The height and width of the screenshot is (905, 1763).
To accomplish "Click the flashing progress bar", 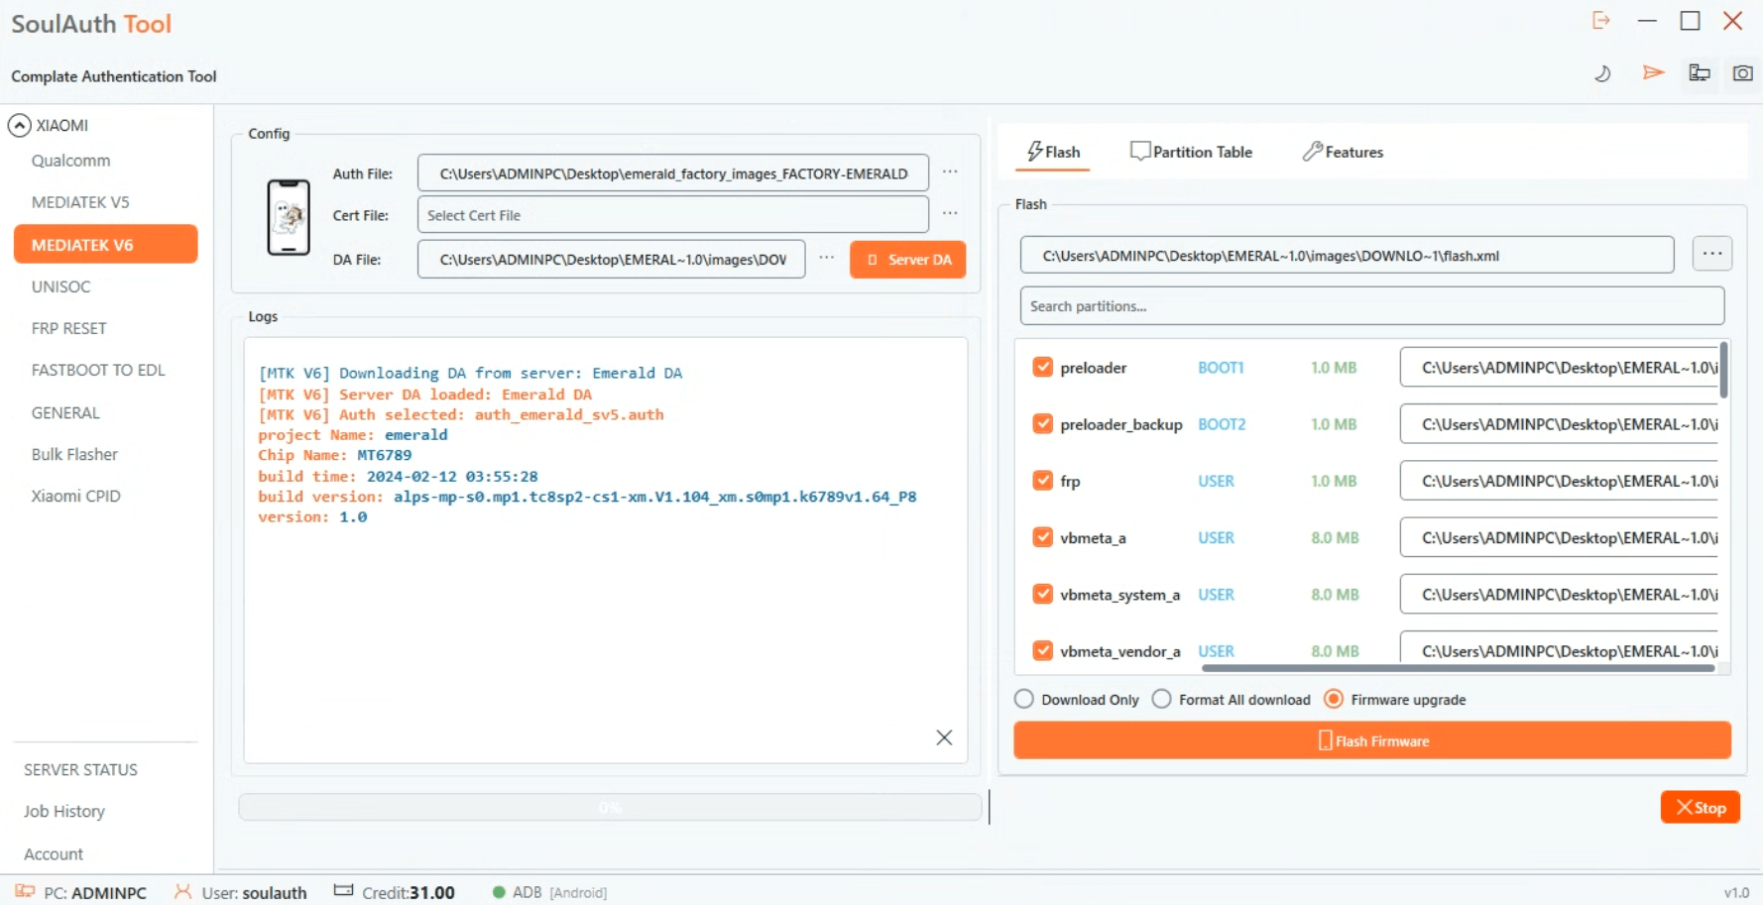I will coord(610,807).
